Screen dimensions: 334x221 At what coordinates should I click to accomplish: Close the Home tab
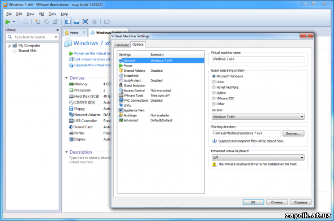tap(84, 33)
